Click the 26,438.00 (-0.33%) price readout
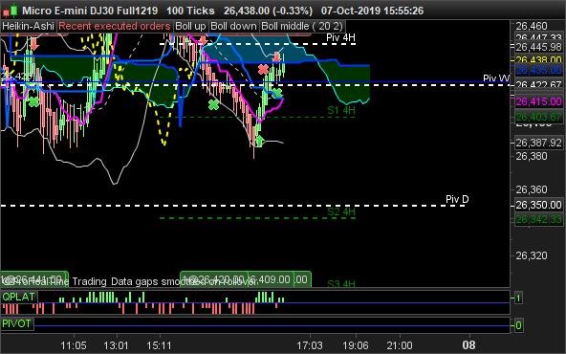Screen dimensions: 566x354 pyautogui.click(x=269, y=11)
